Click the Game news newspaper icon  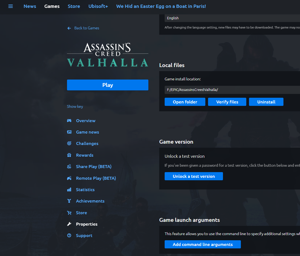[x=69, y=132]
